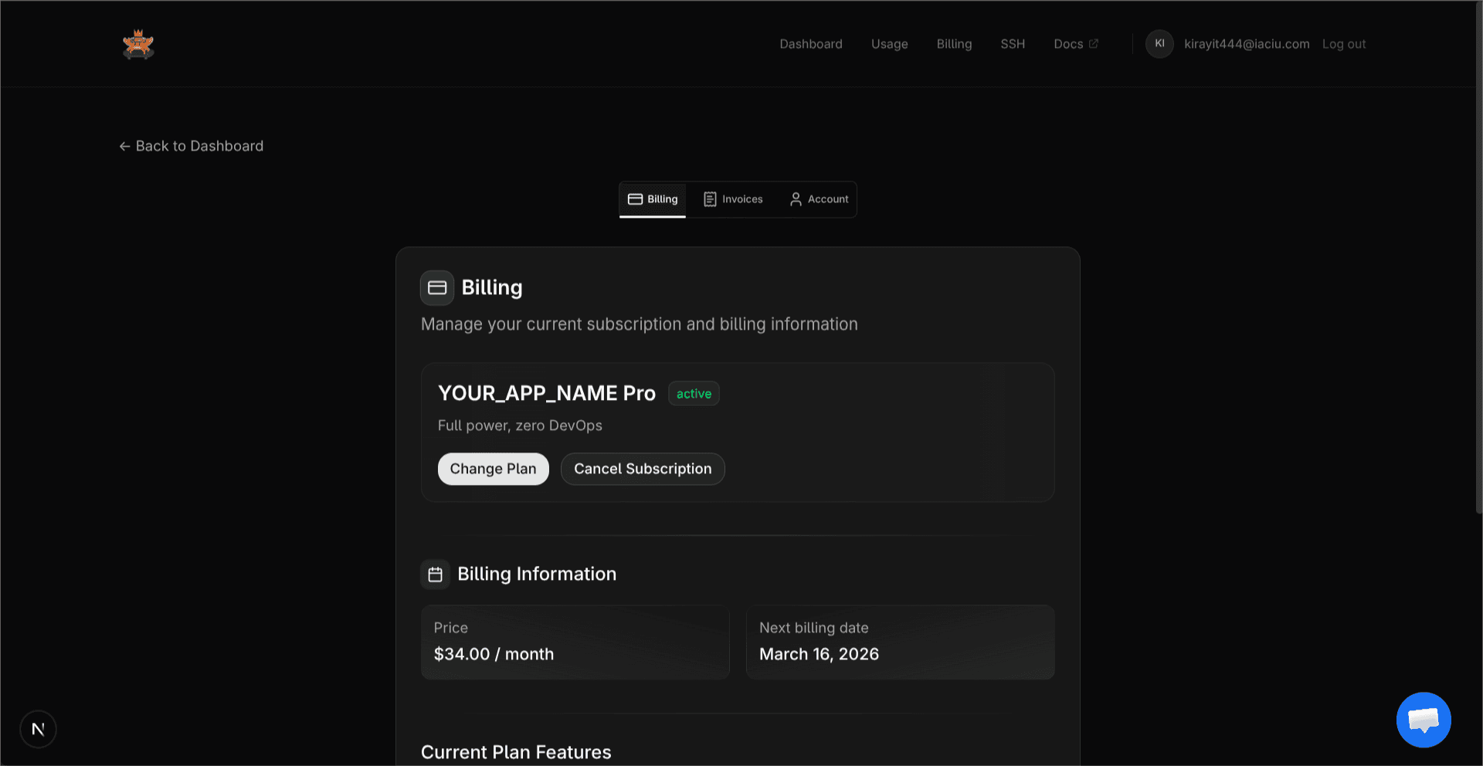The height and width of the screenshot is (766, 1483).
Task: Click the fox logo in the header
Action: (138, 44)
